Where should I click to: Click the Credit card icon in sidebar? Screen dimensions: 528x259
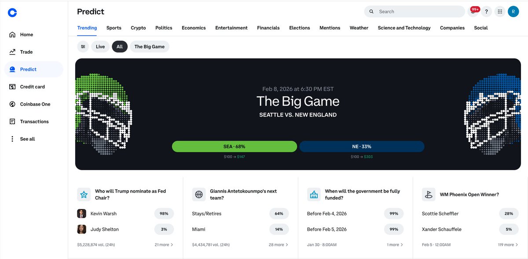(12, 87)
